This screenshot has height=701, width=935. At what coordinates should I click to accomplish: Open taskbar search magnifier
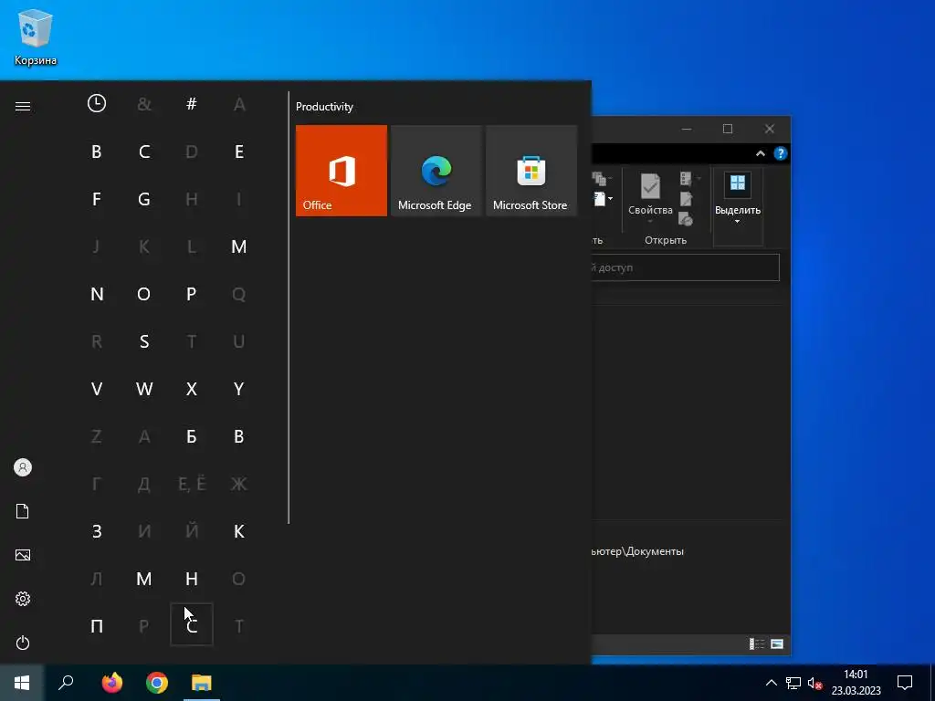tap(66, 683)
